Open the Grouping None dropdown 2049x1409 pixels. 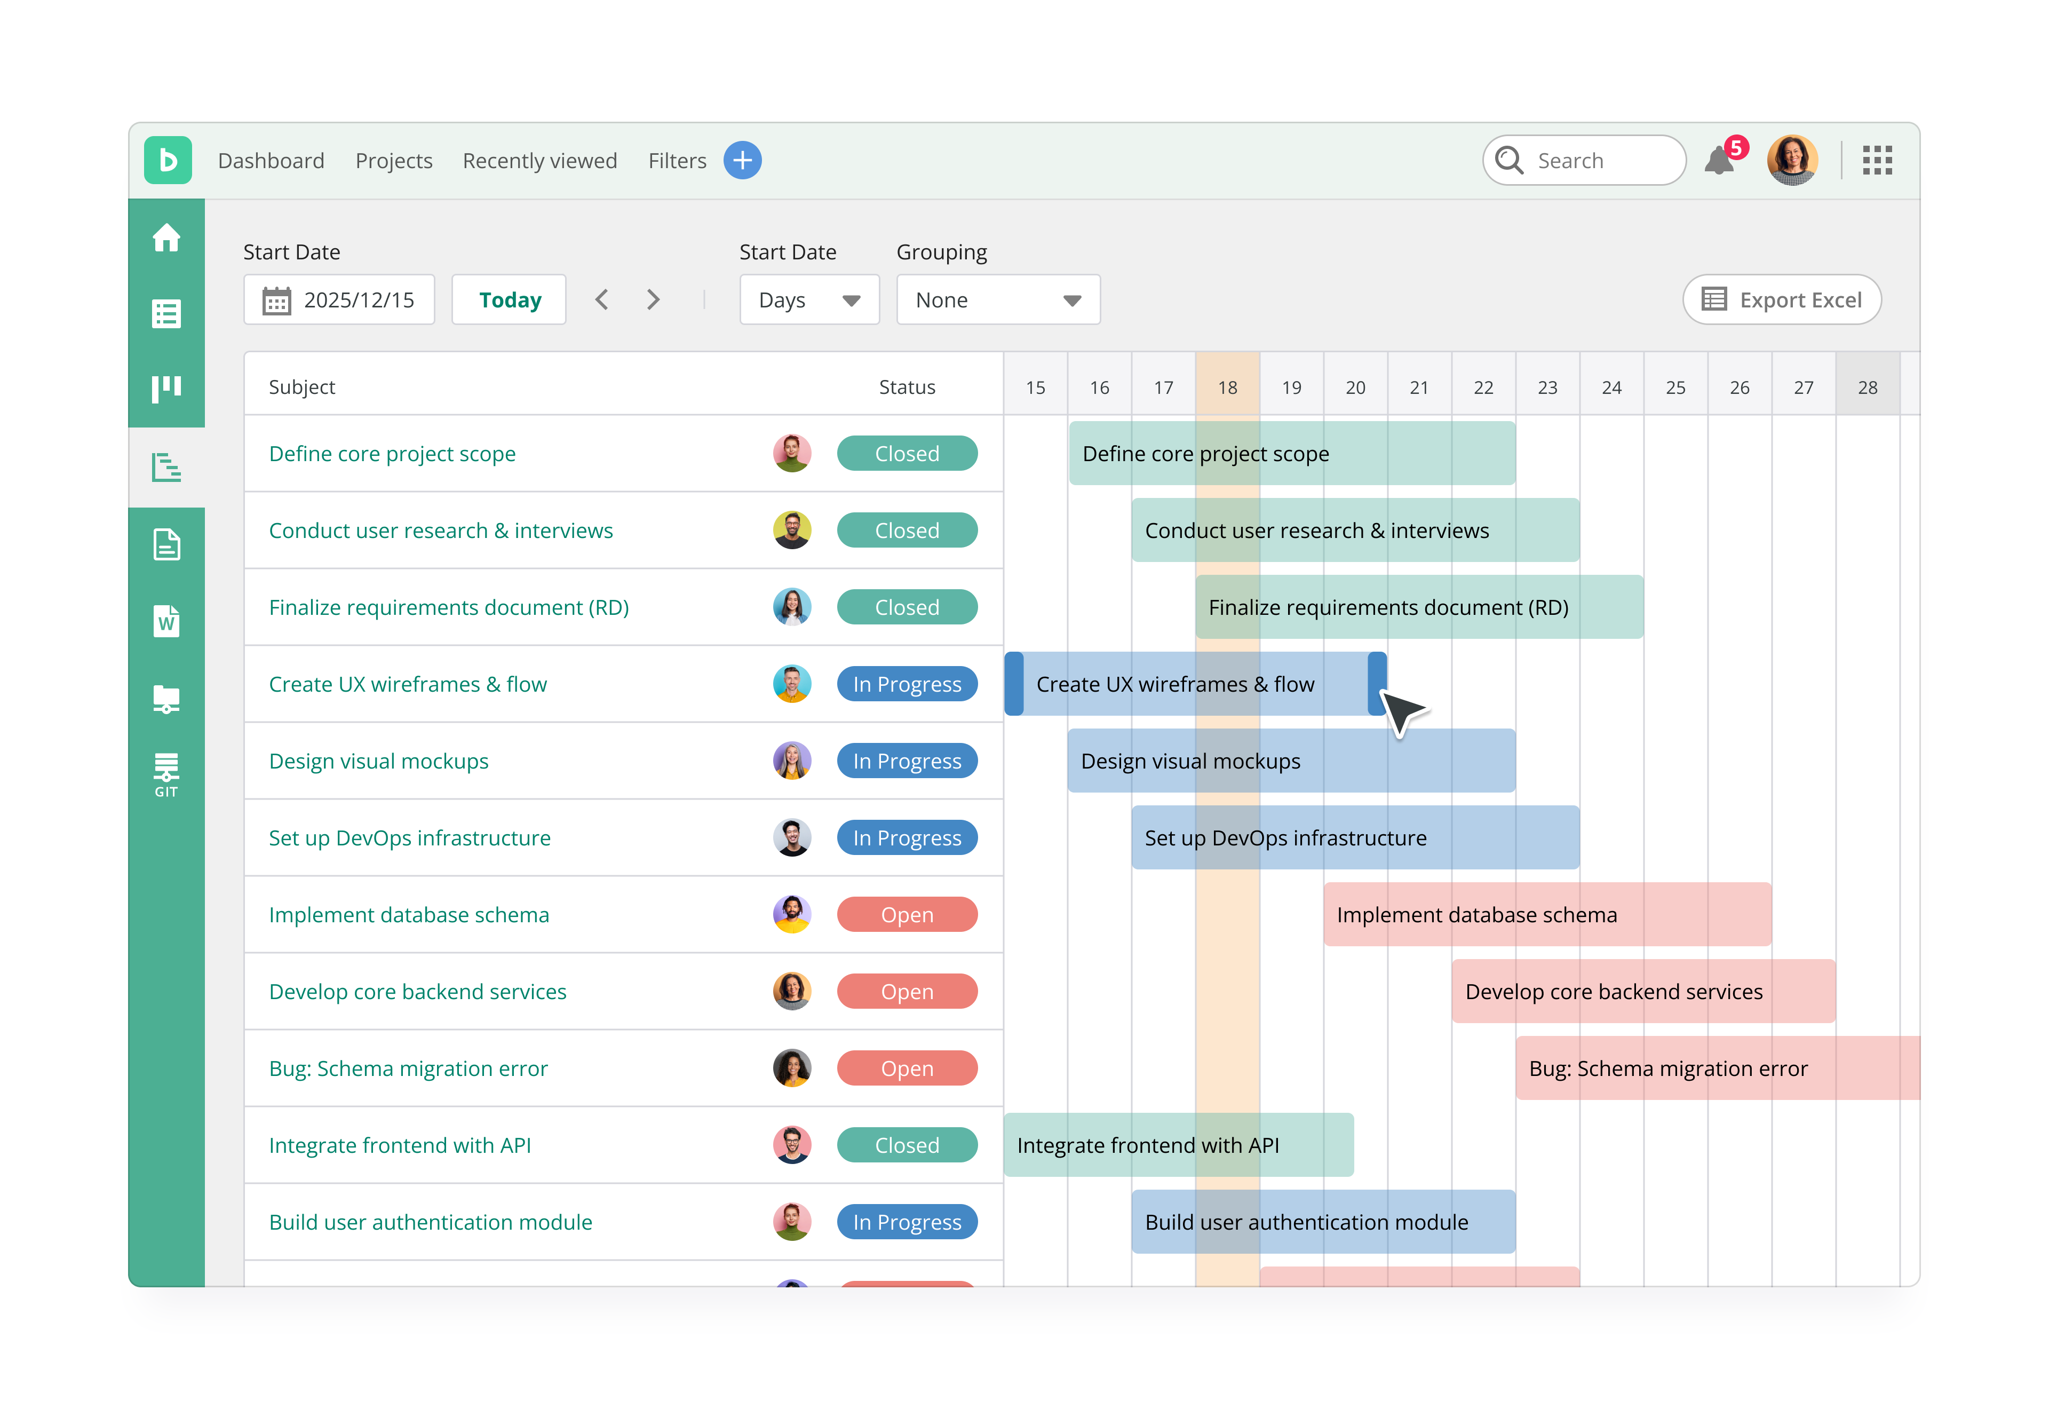point(997,300)
